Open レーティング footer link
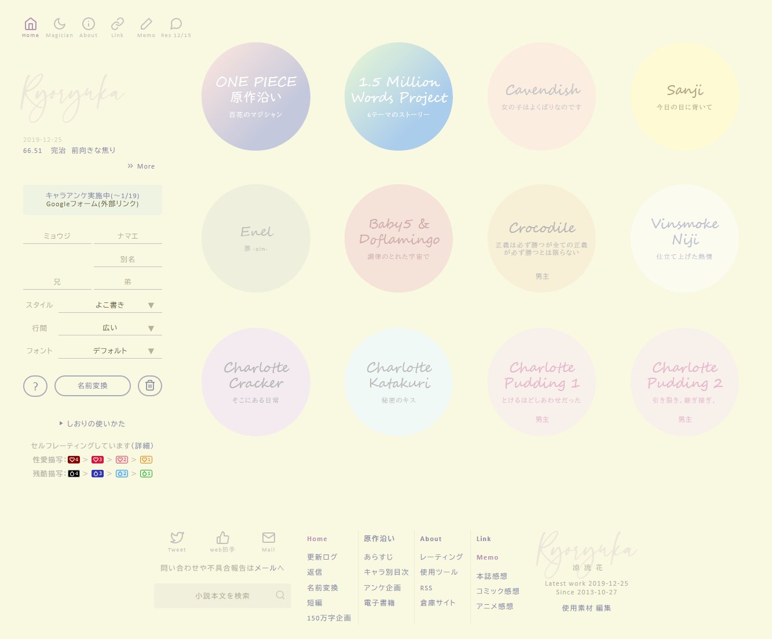Screen dimensions: 772x639 pos(441,557)
